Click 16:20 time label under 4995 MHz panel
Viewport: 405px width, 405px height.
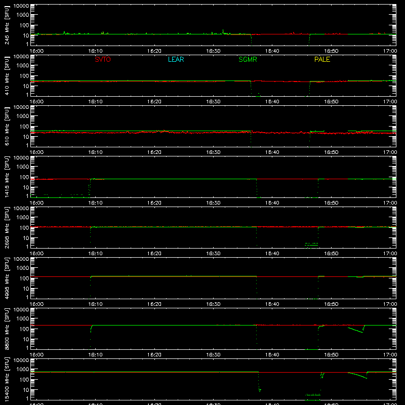(154, 304)
